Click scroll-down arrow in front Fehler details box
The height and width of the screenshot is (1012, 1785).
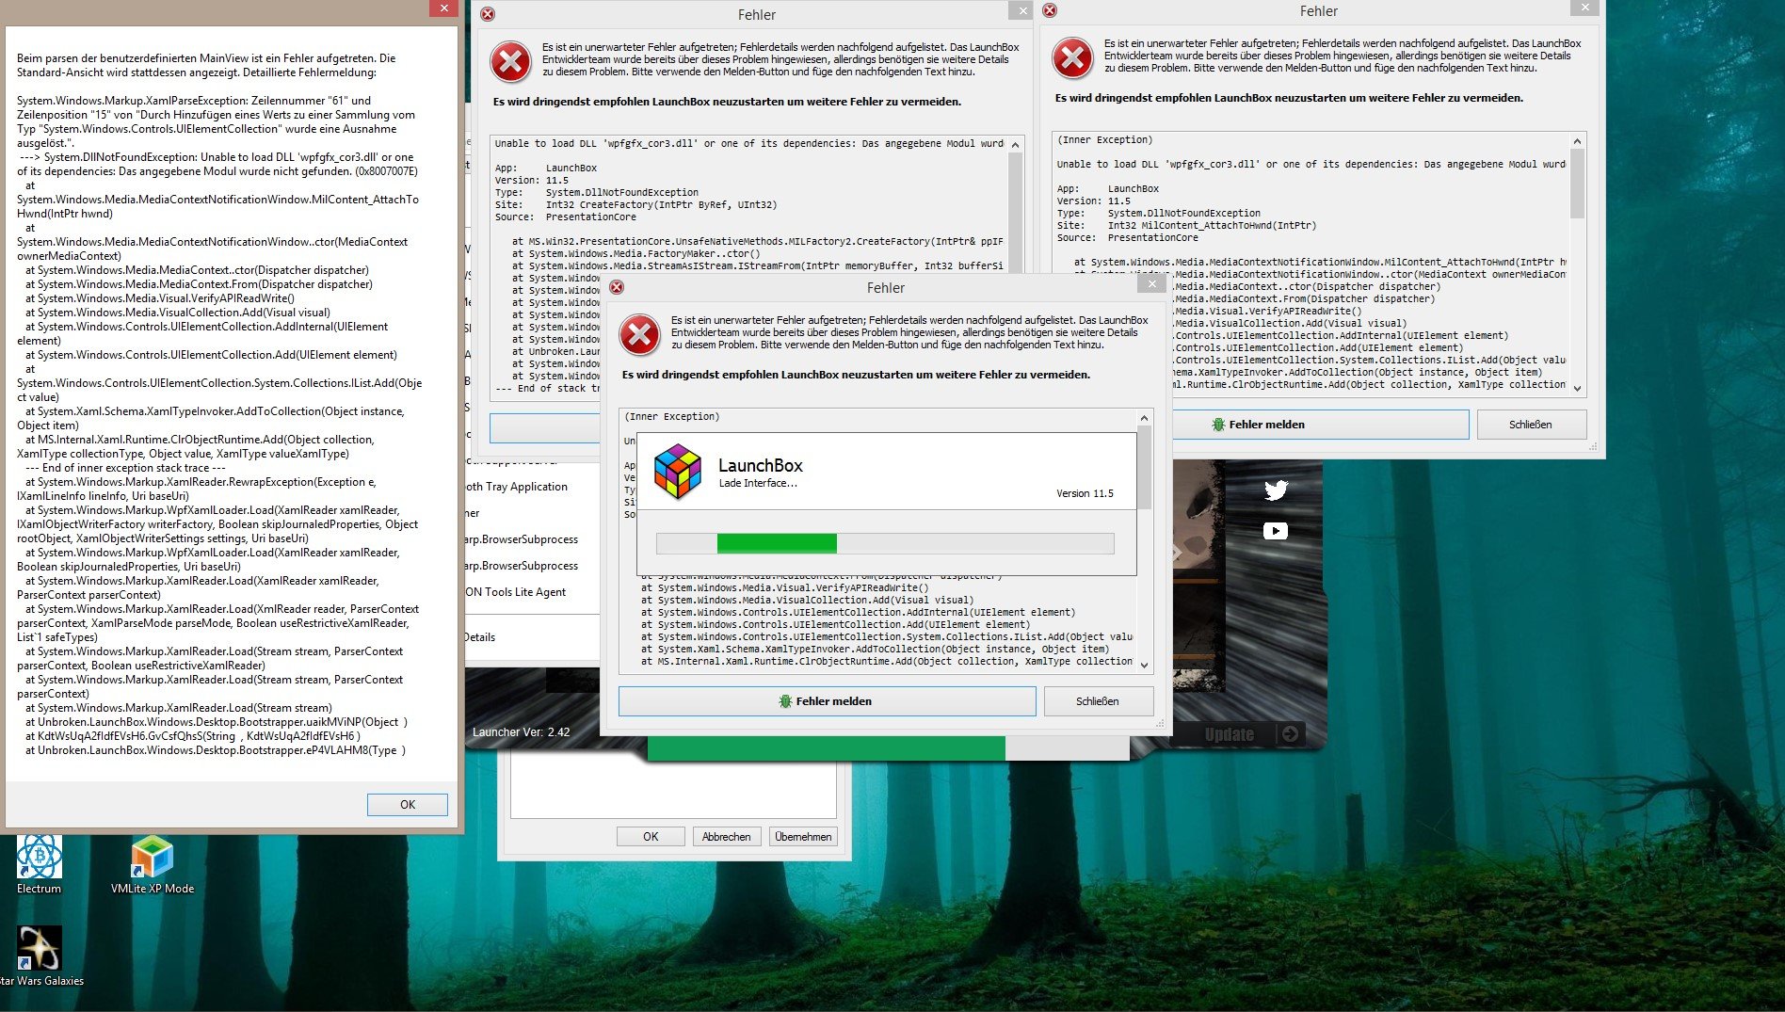click(1145, 665)
